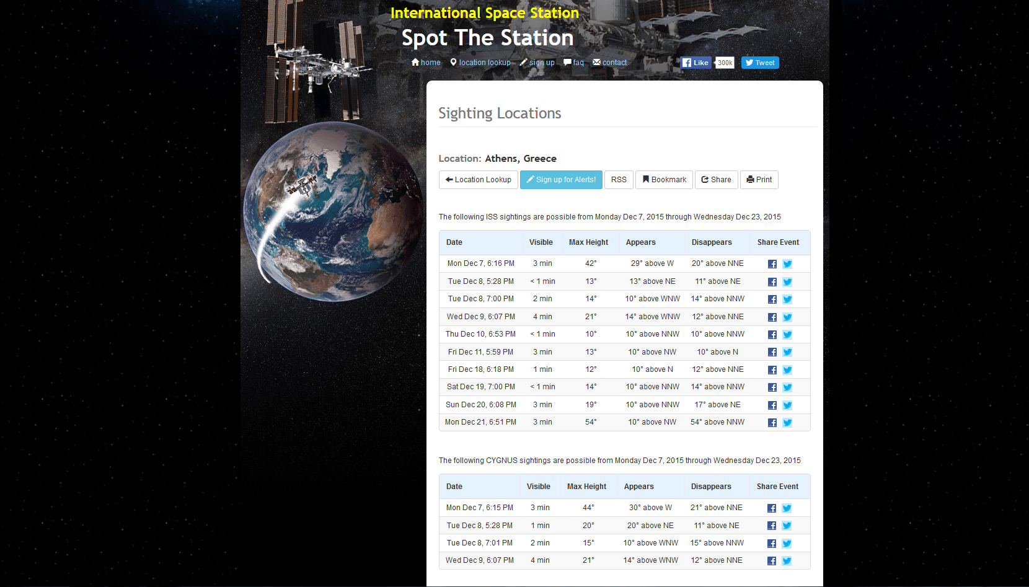Tweet the Sun Dec 20, 6:08 PM sighting
Screen dimensions: 1029x587
pyautogui.click(x=787, y=405)
